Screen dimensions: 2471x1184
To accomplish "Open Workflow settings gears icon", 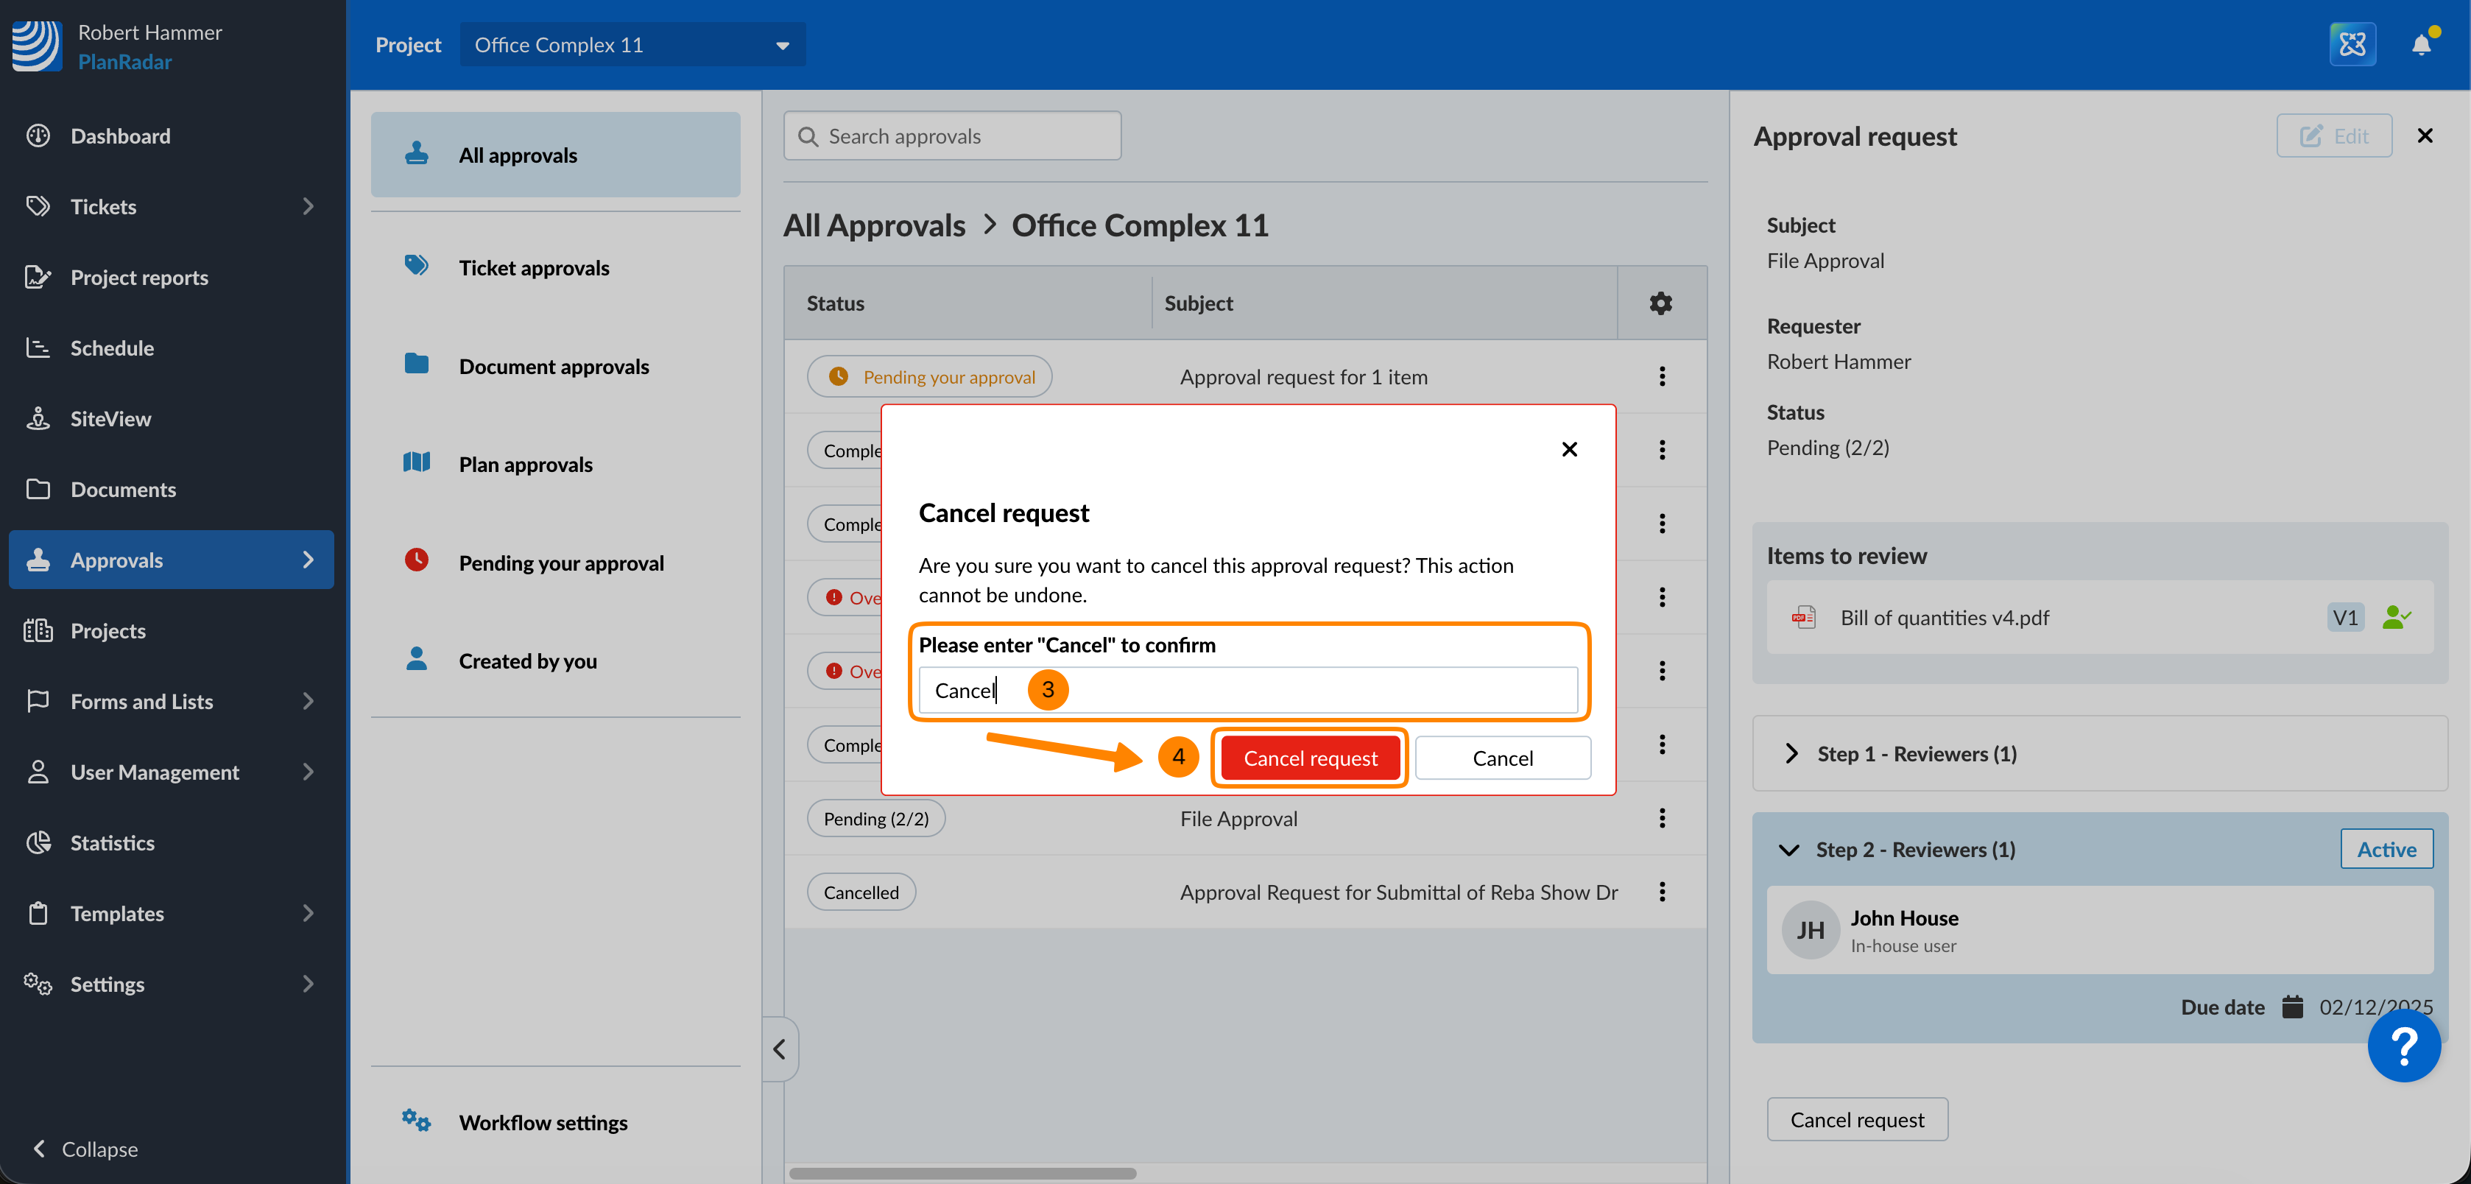I will (x=416, y=1121).
